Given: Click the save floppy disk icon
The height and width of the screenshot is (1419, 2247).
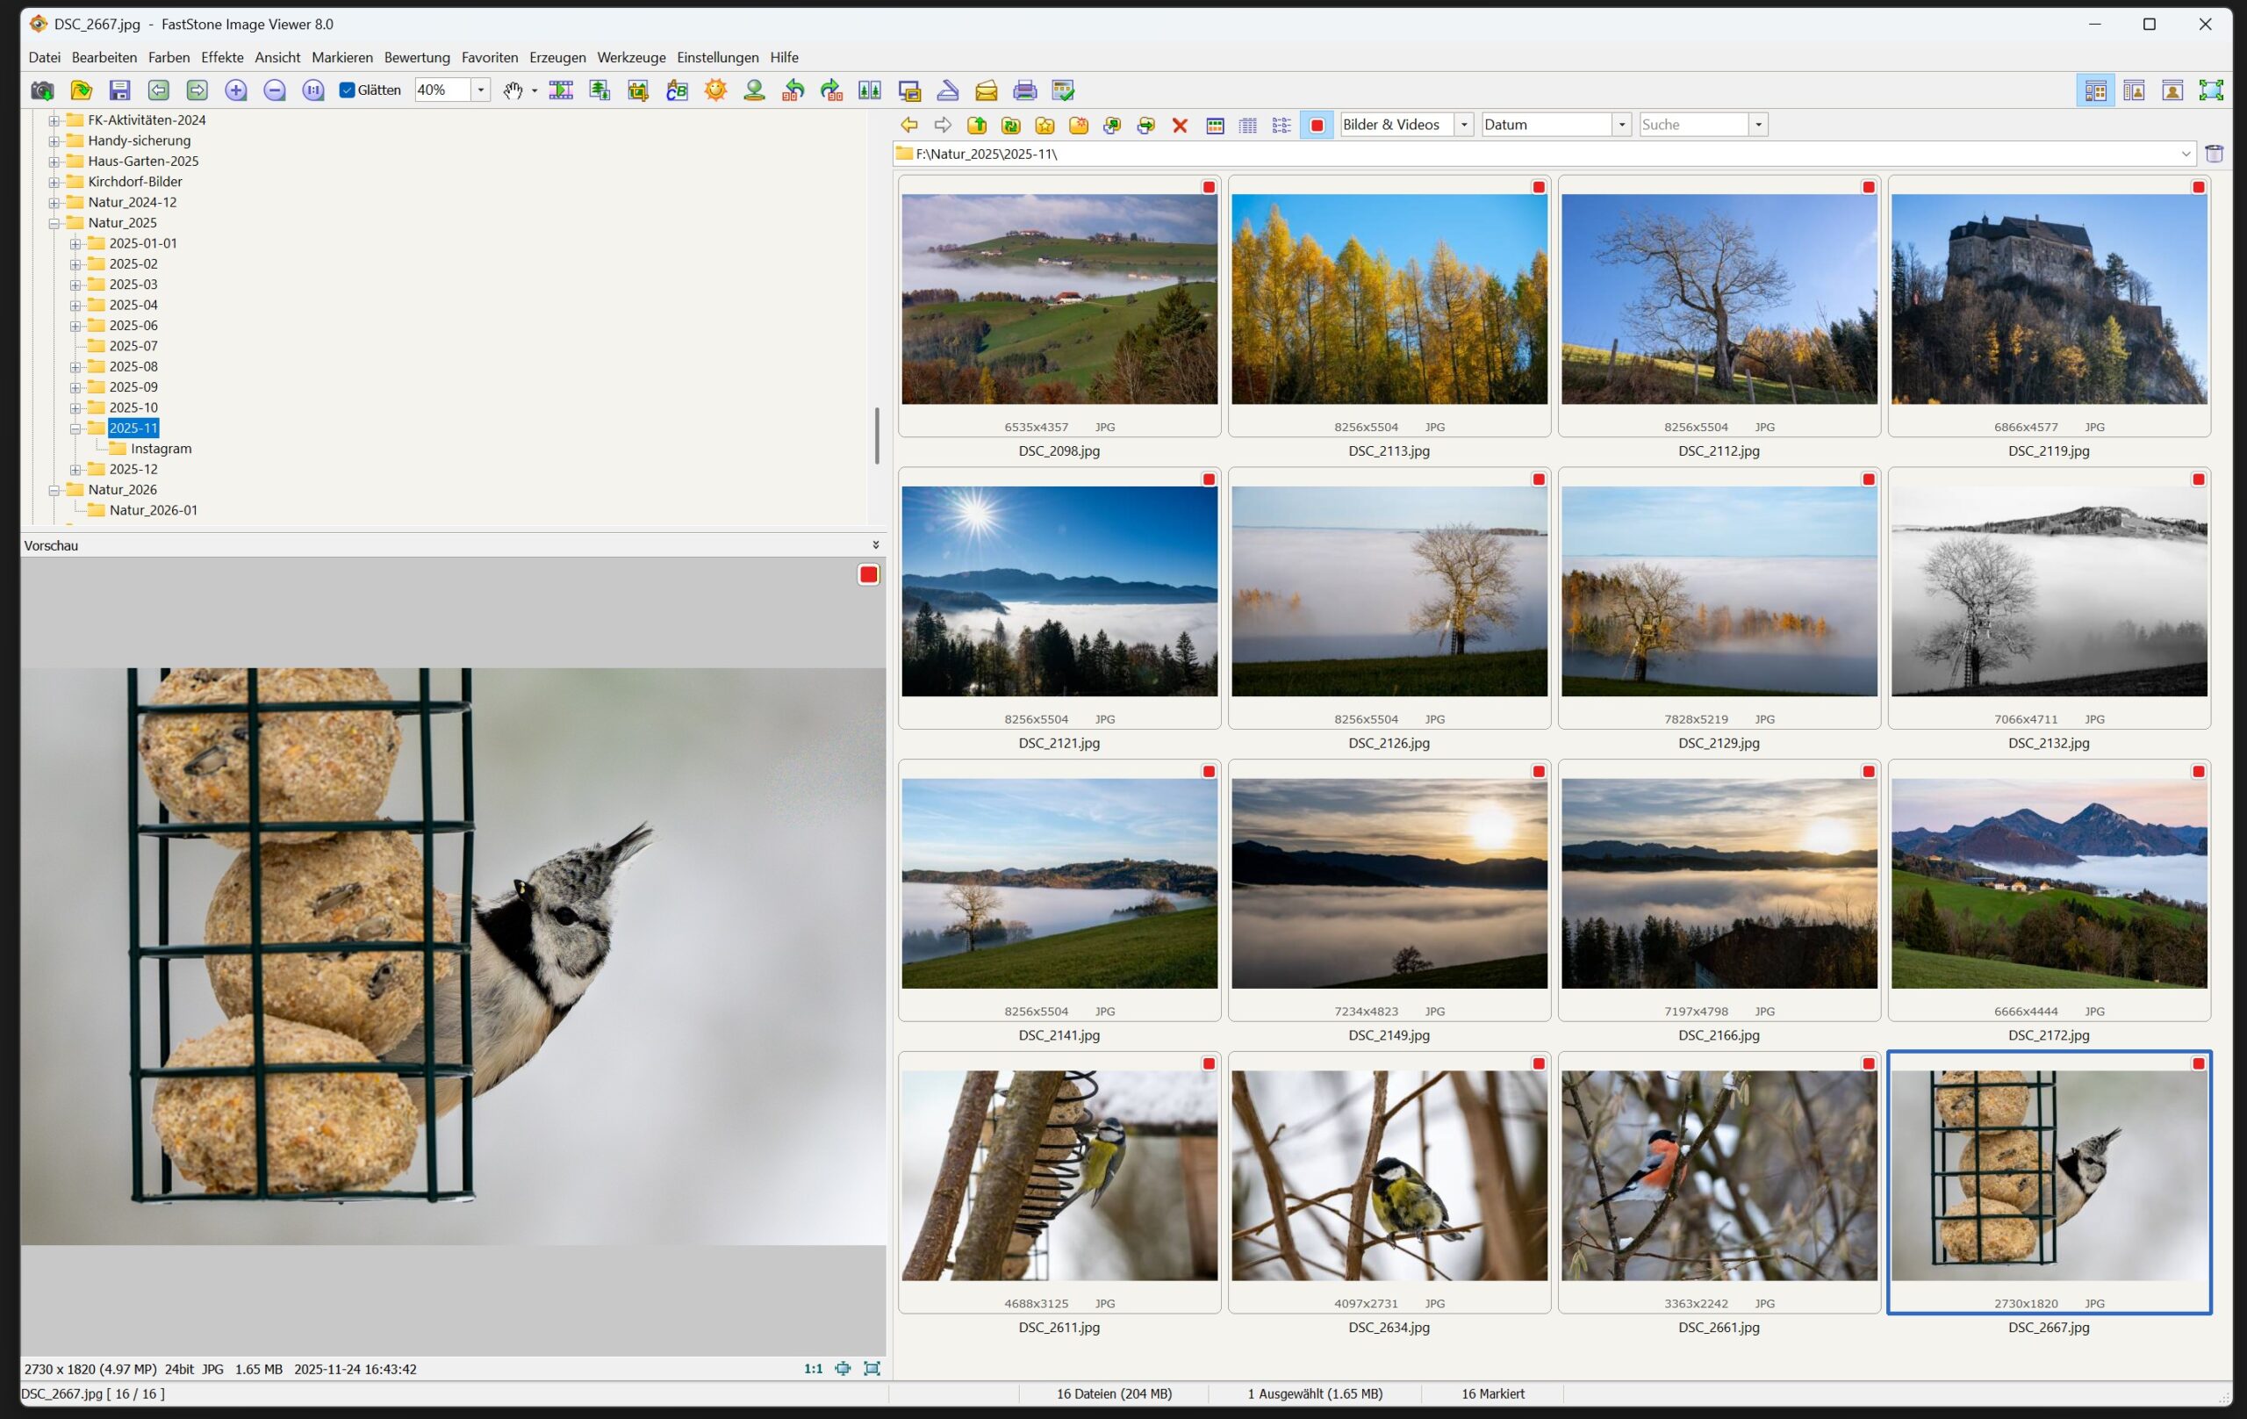Looking at the screenshot, I should 119,90.
